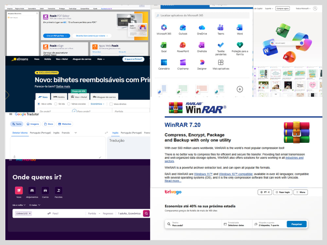This screenshot has width=327, height=245.
Task: Open the Calendário app icon
Action: 164,62
